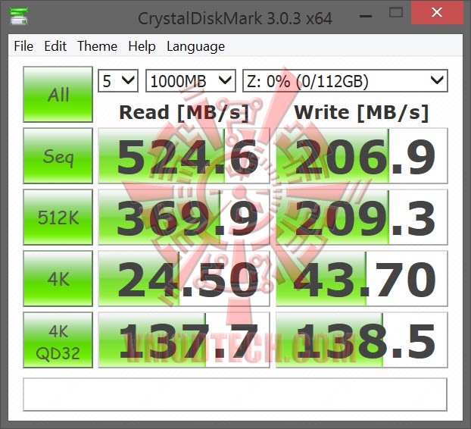Viewport: 471px width, 429px height.
Task: Open the Theme menu
Action: 98,46
